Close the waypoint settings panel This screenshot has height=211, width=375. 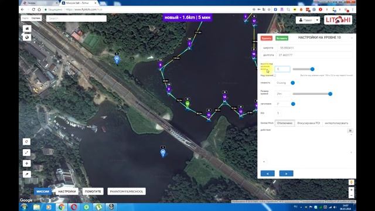coord(352,38)
